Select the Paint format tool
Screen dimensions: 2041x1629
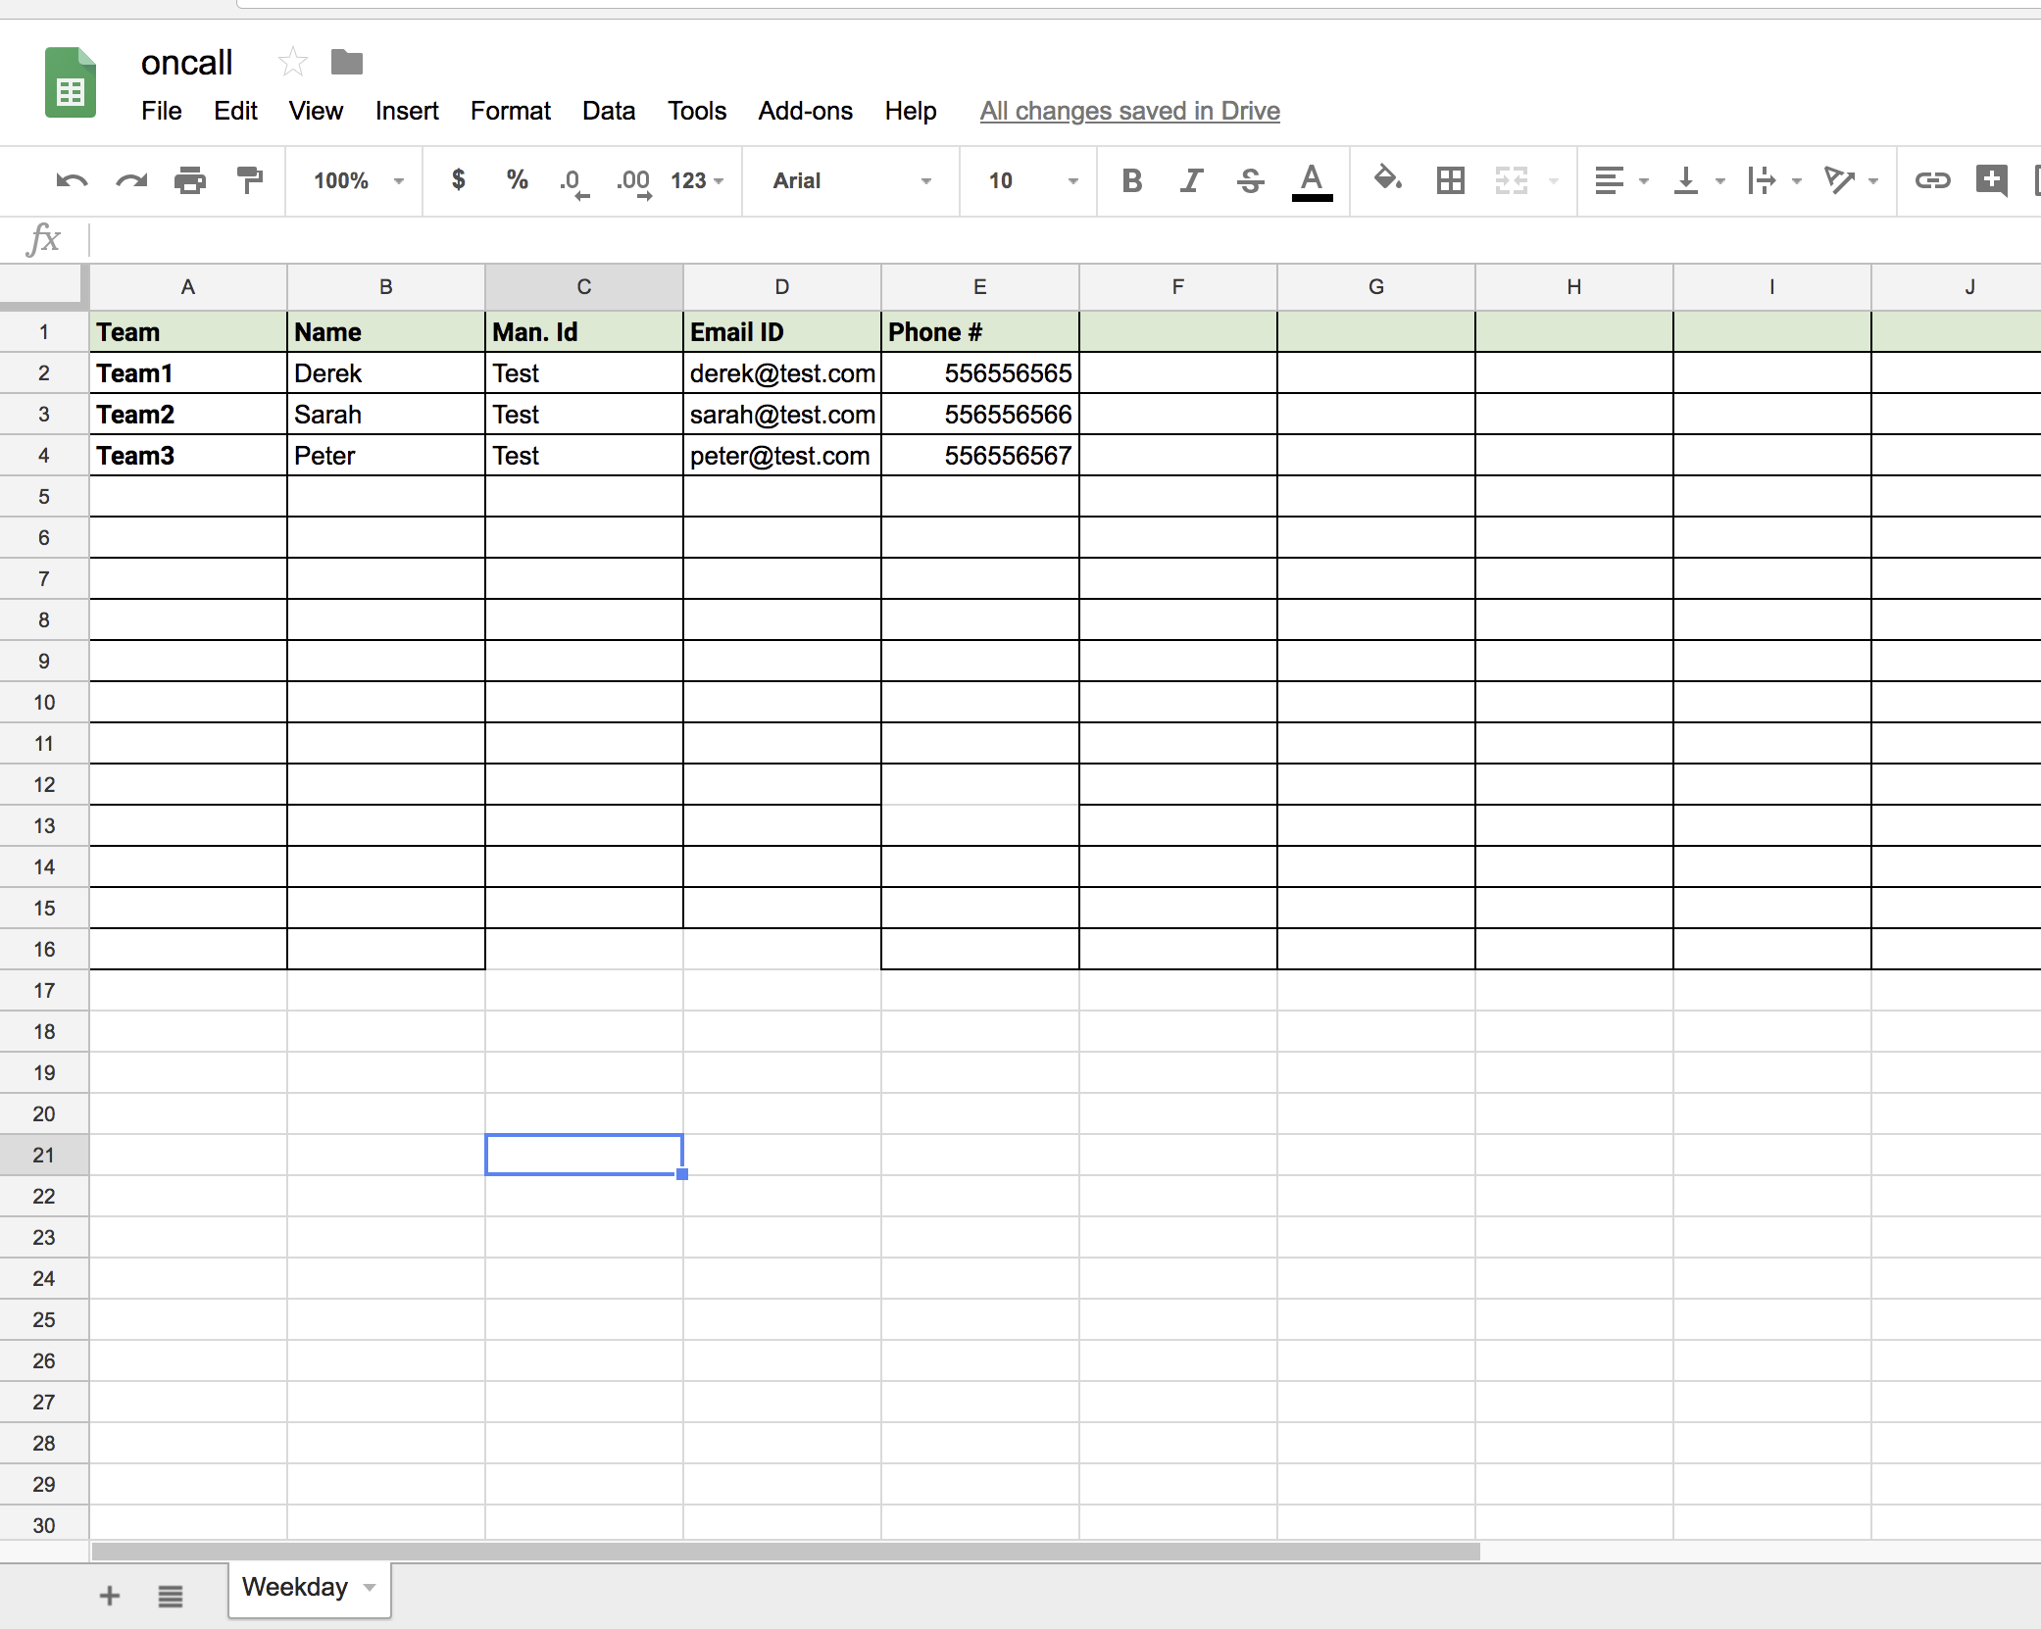[x=250, y=181]
